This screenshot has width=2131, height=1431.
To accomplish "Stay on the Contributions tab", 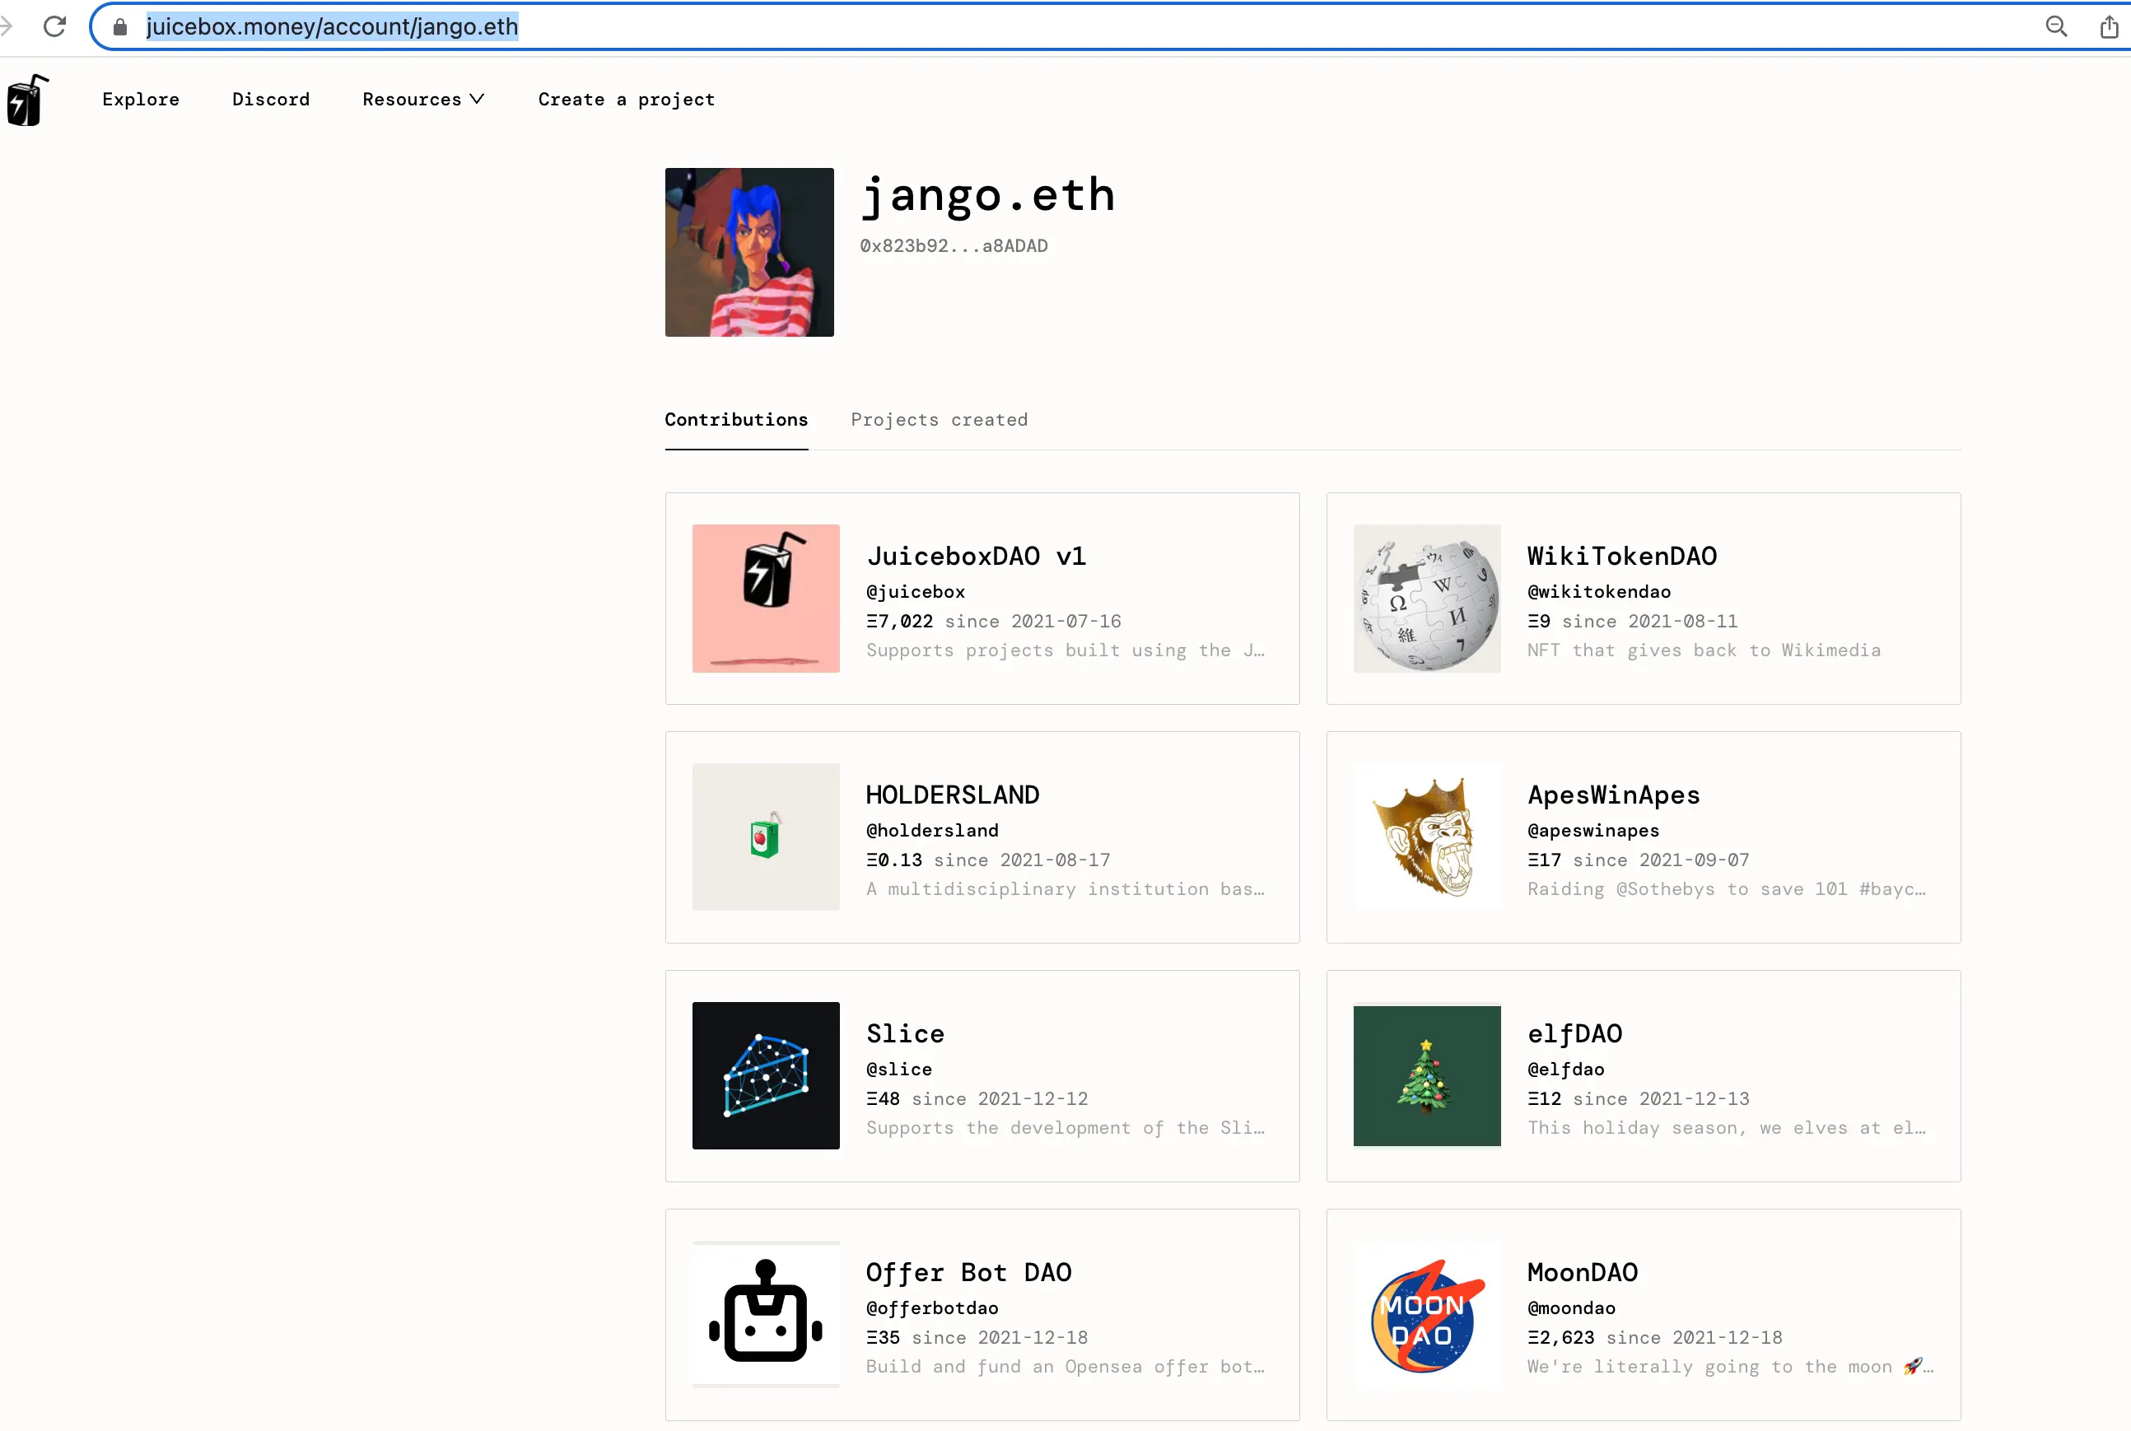I will tap(735, 420).
